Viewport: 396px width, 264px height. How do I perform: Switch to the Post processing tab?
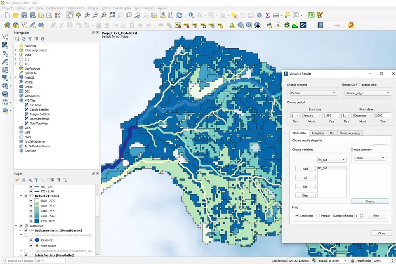[350, 133]
